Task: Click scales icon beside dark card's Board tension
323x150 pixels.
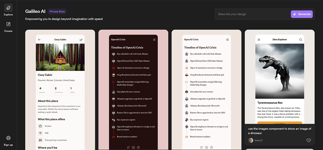Action: 114,137
